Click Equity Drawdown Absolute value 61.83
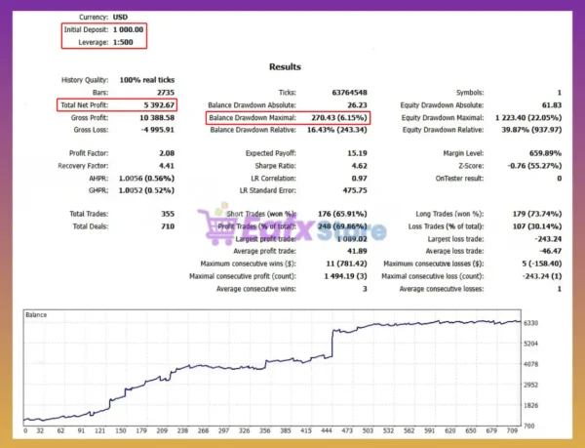 click(552, 105)
